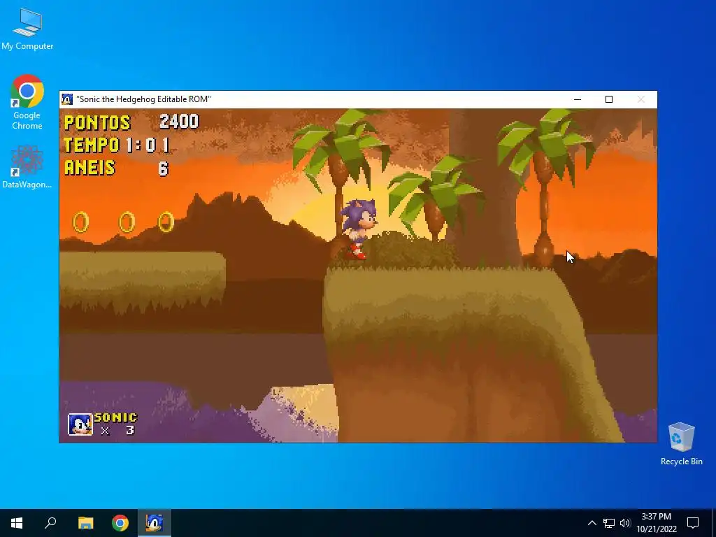Close the Sonic game window
The width and height of the screenshot is (716, 537).
641,99
